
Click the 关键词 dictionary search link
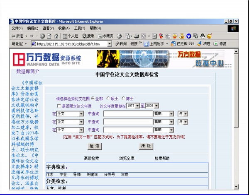pos(92,175)
